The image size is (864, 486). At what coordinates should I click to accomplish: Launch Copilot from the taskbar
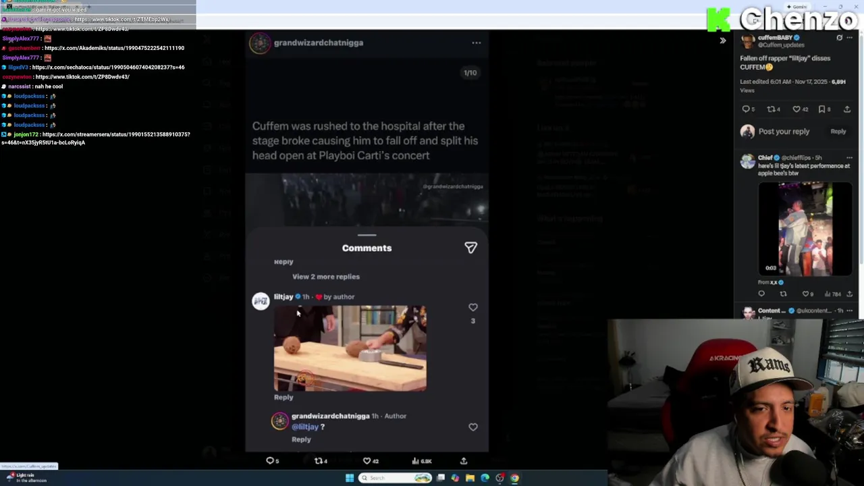(455, 478)
